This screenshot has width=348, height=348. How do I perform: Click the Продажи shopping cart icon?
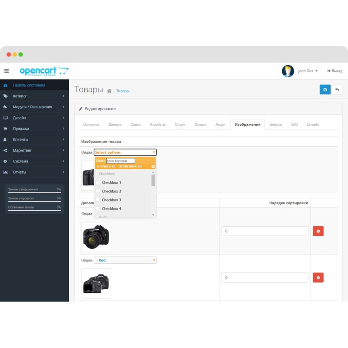[x=5, y=129]
